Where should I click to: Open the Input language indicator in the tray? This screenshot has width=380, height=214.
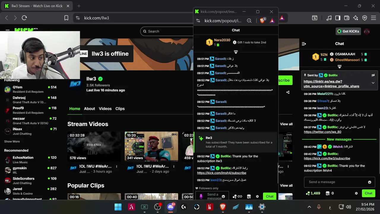(330, 207)
